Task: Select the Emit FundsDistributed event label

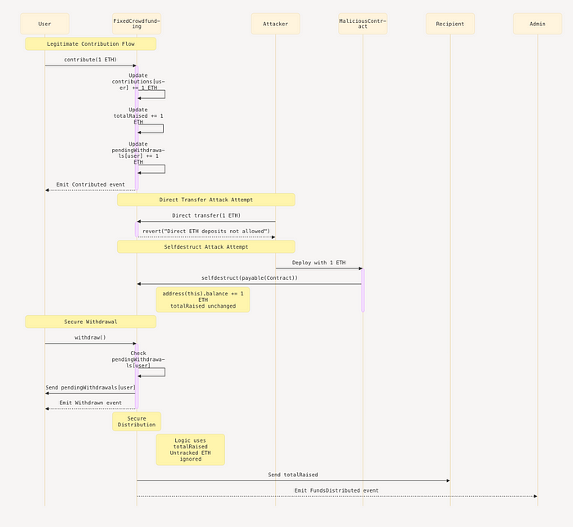Action: click(x=336, y=490)
